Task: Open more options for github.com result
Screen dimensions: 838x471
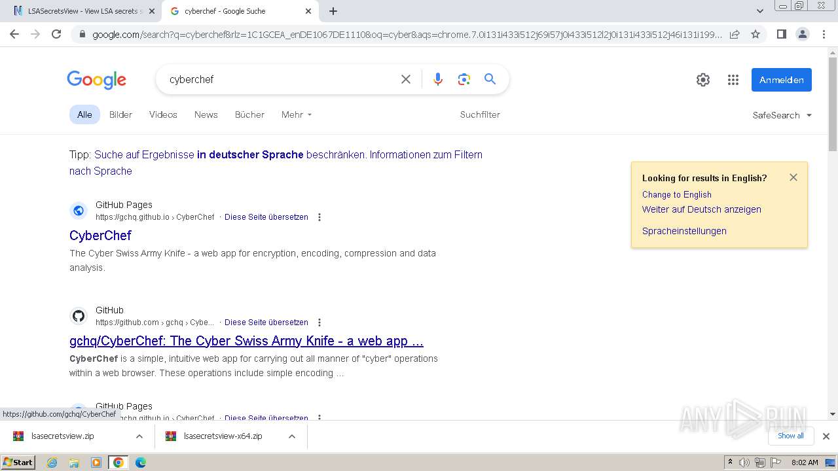Action: coord(319,323)
